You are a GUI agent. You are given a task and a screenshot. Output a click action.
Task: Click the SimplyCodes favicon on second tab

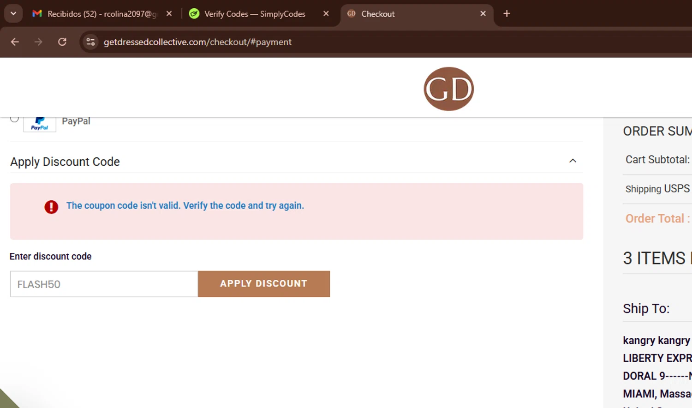(x=194, y=14)
